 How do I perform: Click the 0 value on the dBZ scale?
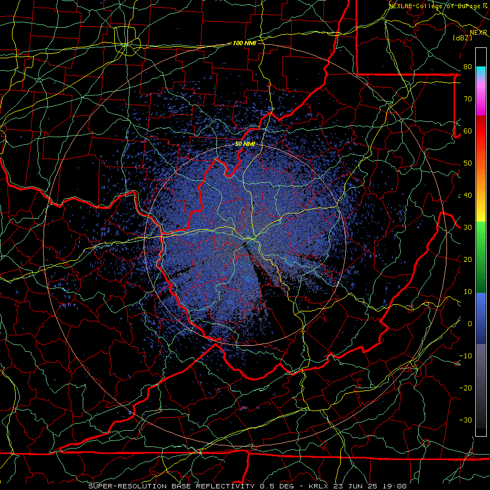pyautogui.click(x=470, y=324)
